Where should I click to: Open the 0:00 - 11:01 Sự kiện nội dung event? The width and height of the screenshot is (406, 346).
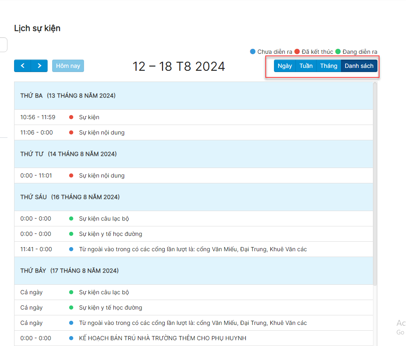point(102,175)
